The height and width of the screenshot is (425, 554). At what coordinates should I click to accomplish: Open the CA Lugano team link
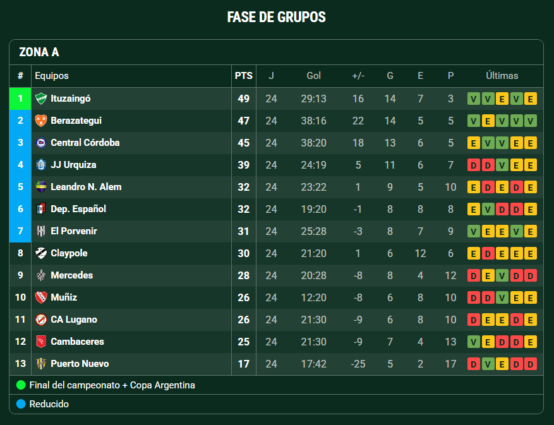tap(74, 320)
